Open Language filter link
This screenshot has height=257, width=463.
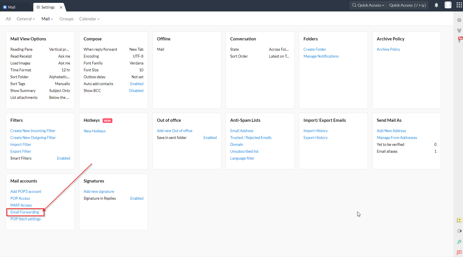coord(242,158)
